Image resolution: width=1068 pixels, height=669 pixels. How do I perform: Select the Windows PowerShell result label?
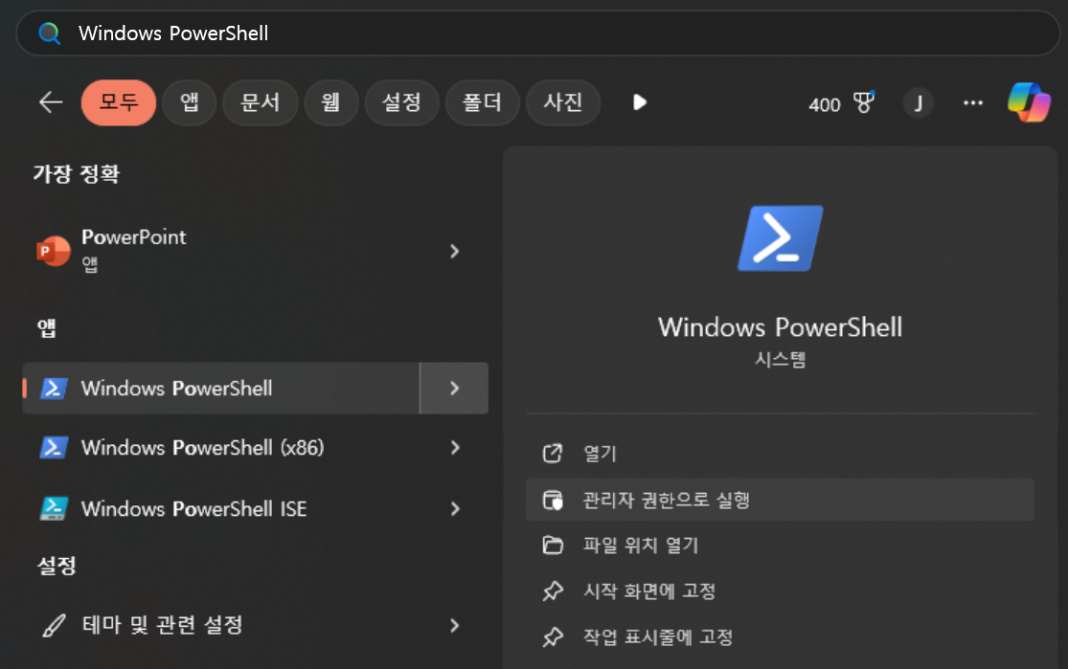tap(176, 388)
